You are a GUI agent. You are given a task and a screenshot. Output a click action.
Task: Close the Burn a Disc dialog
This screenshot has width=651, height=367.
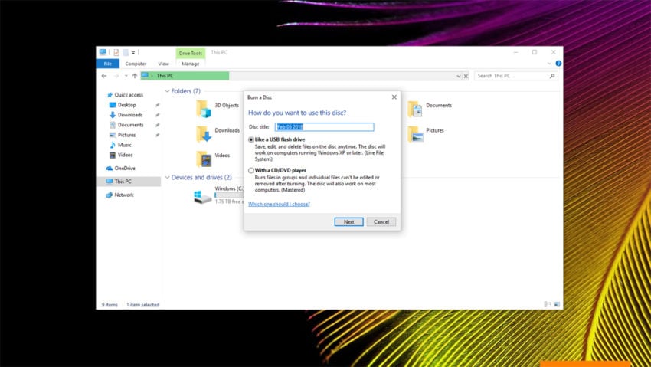(x=394, y=97)
